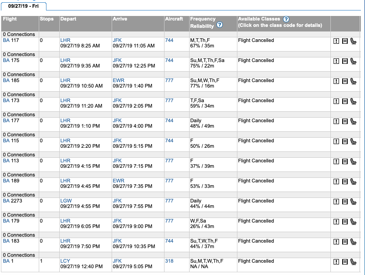Click the LHR departure link for BA 115
The width and height of the screenshot is (365, 275).
[x=65, y=140]
